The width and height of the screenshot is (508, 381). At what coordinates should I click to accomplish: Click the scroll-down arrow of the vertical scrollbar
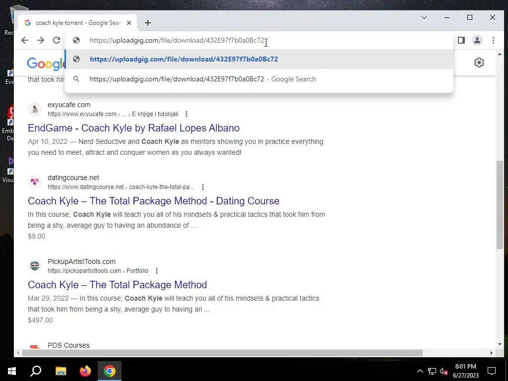500,344
